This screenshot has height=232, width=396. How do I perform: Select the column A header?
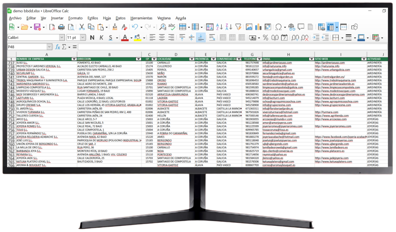pos(46,54)
